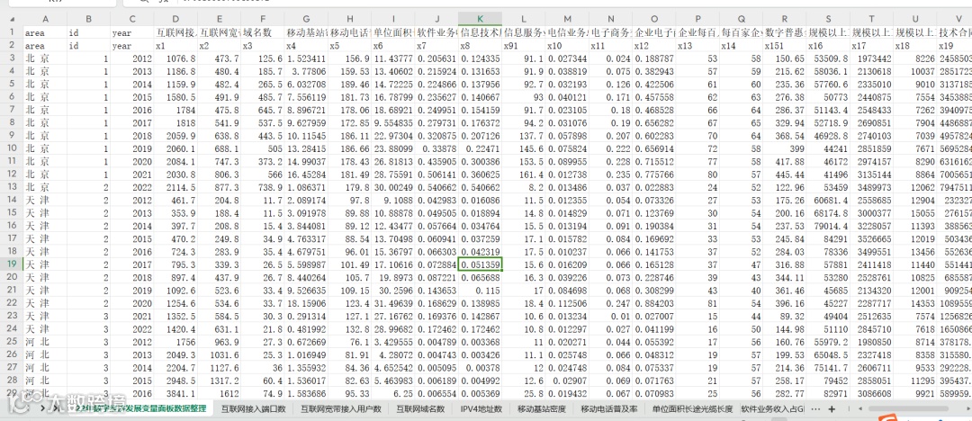972x421 pixels.
Task: Click the cell containing 1076.8
Action: pos(176,58)
